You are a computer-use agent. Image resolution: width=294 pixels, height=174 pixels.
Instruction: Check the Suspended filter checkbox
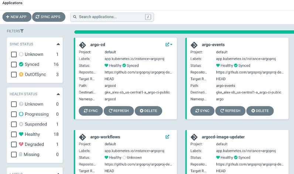(14, 124)
